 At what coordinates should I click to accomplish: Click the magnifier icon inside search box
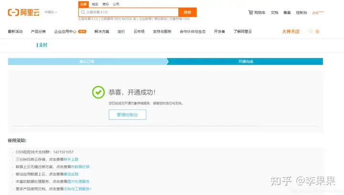(x=83, y=12)
